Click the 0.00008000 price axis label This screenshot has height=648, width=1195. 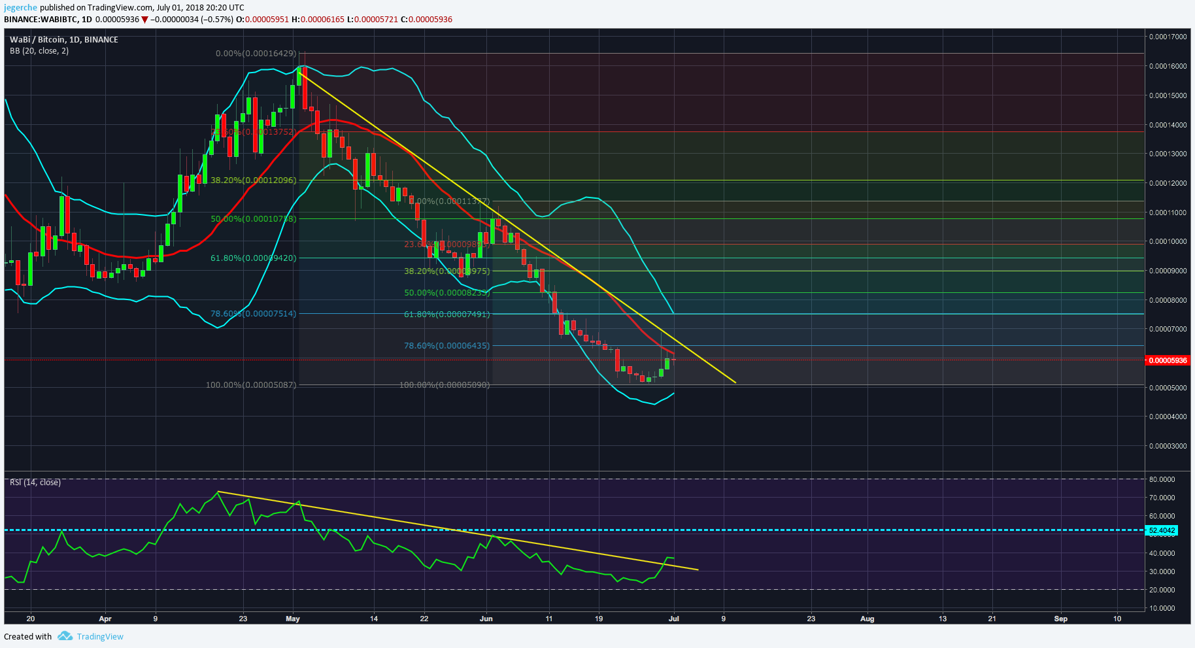(x=1168, y=300)
